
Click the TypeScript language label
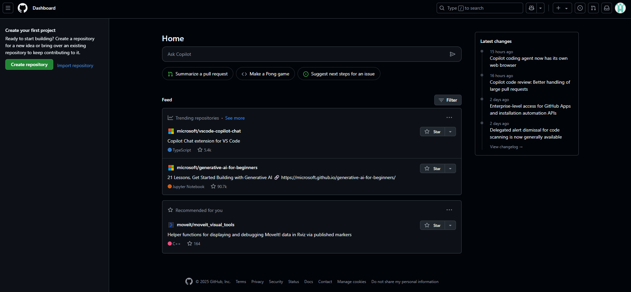[182, 150]
